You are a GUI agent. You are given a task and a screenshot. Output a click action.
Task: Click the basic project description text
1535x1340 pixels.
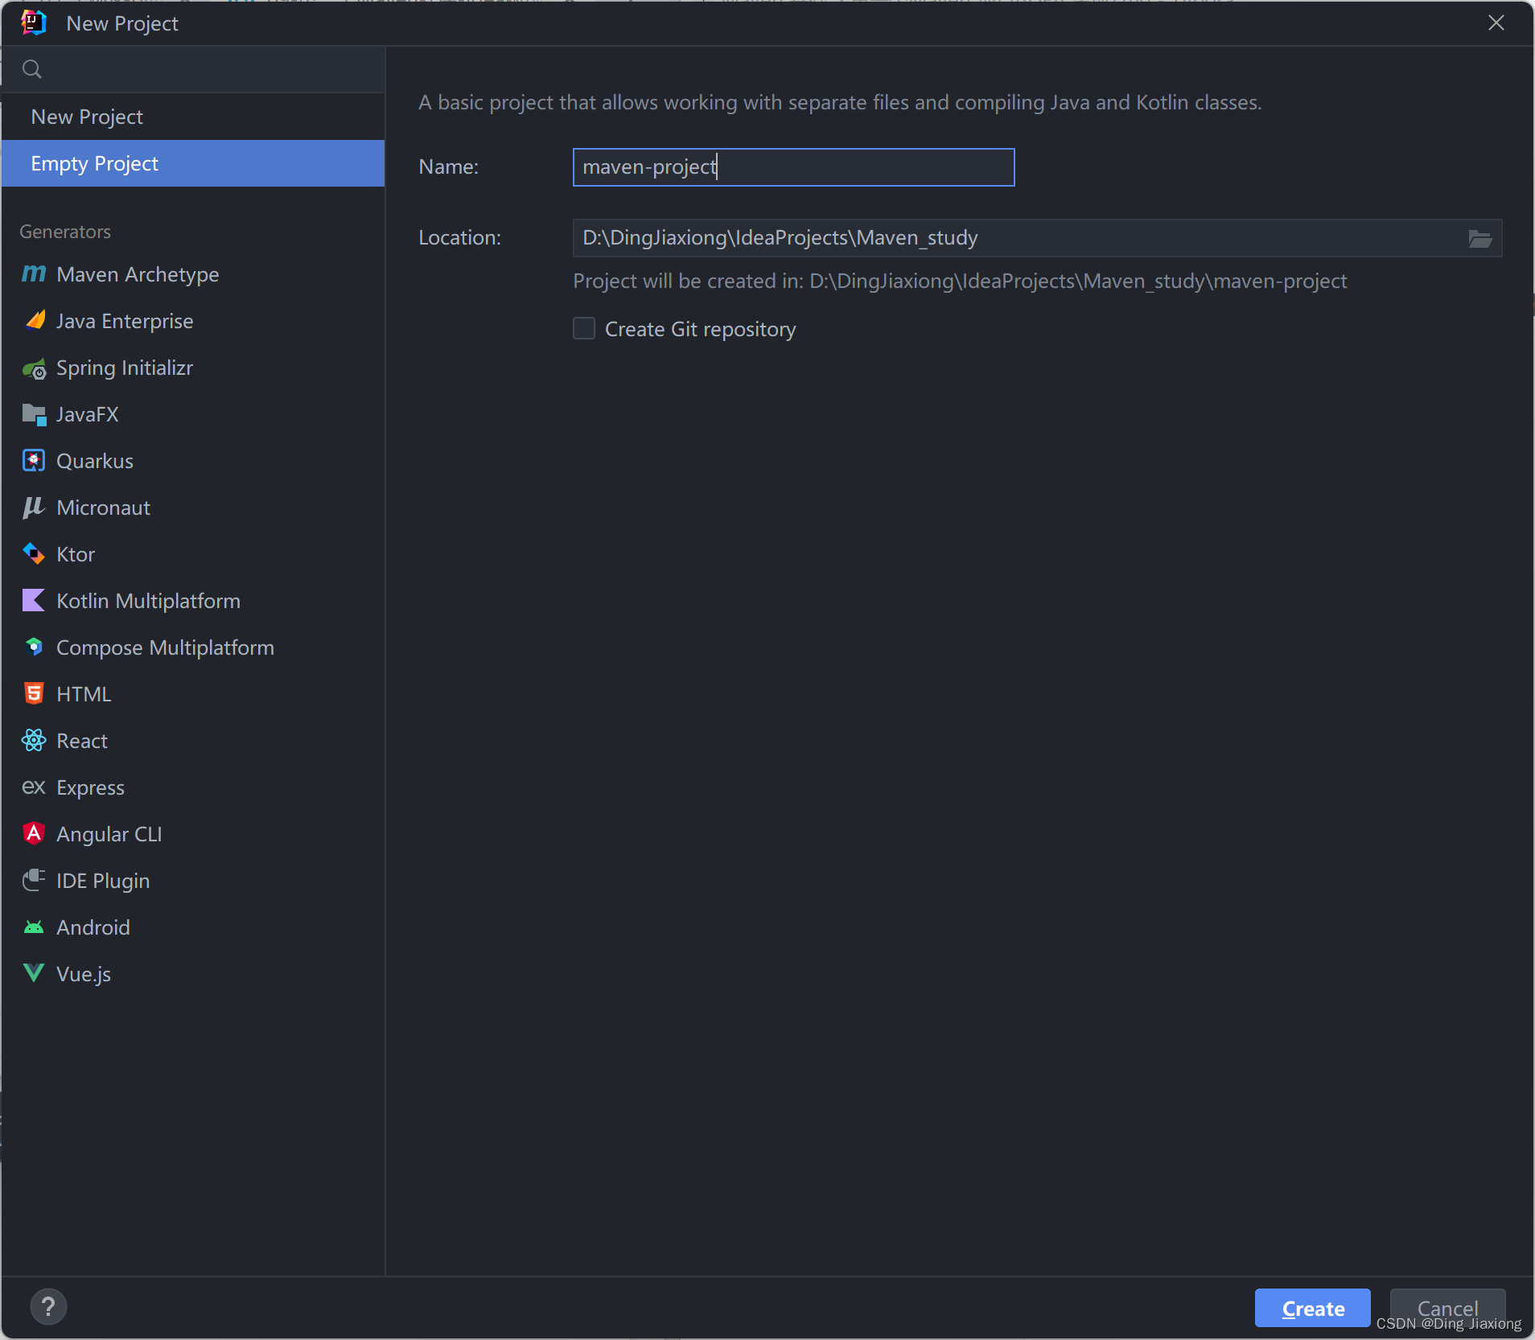[x=840, y=102]
